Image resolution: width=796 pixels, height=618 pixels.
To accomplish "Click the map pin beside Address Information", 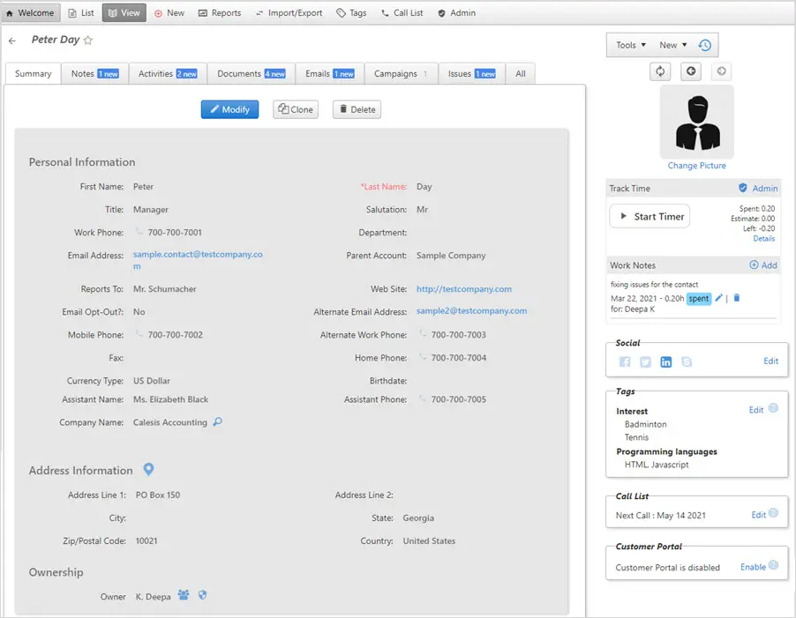I will coord(148,470).
